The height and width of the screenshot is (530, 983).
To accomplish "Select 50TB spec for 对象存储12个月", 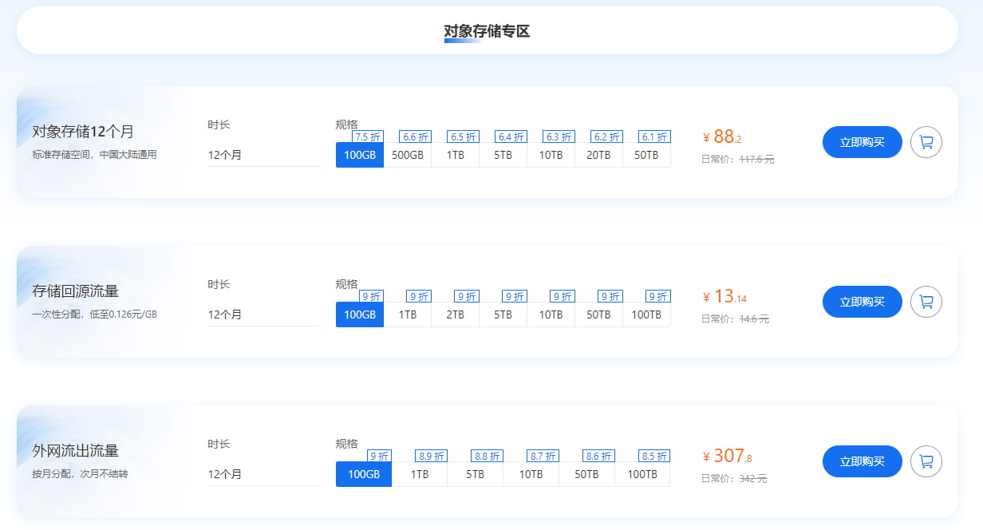I will (647, 155).
